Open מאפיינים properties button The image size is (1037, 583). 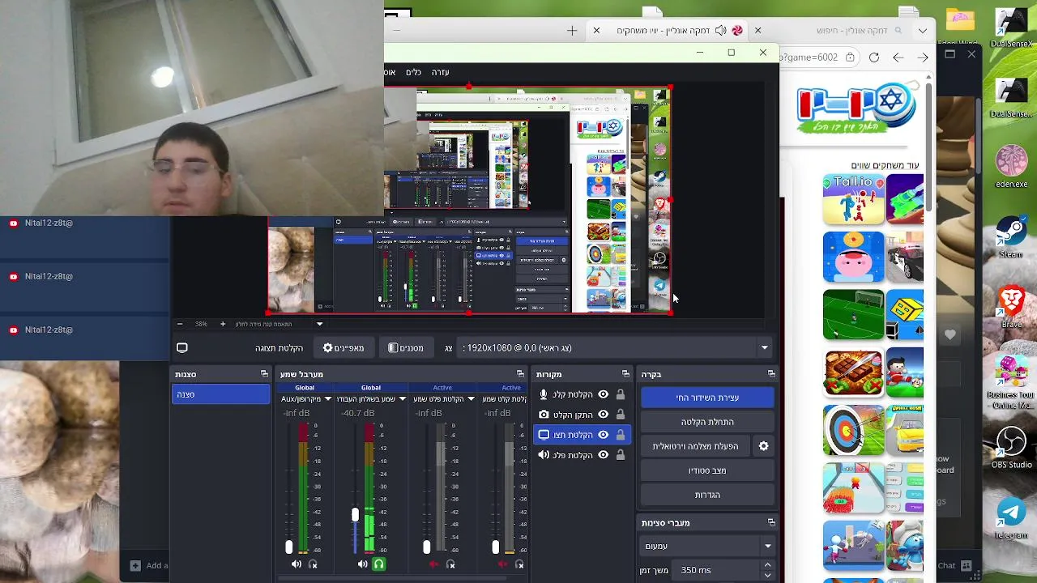pos(344,348)
